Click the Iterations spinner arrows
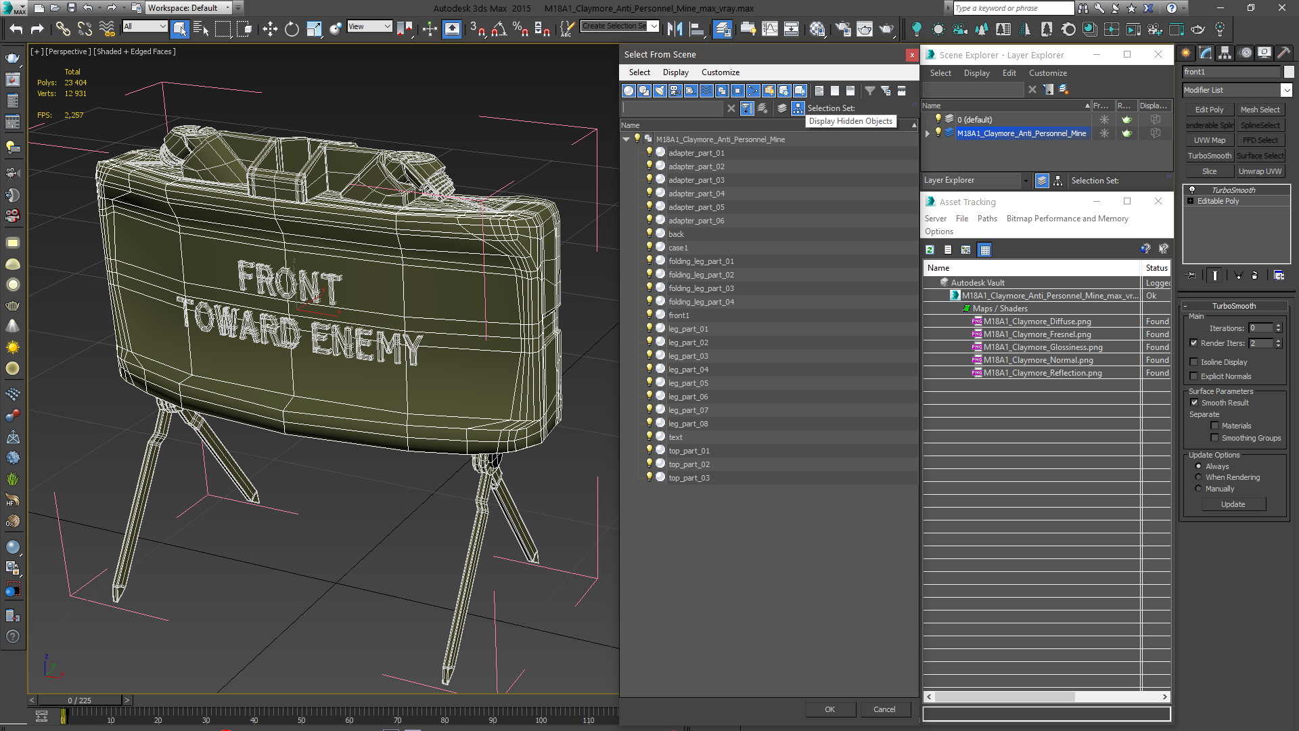This screenshot has width=1299, height=731. [1278, 328]
